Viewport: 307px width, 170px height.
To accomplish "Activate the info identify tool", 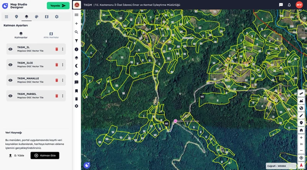I will click(x=76, y=50).
